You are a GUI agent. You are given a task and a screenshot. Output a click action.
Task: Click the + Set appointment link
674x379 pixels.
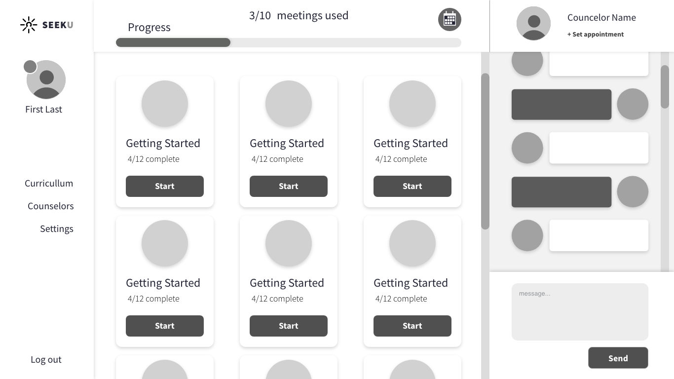pyautogui.click(x=596, y=35)
